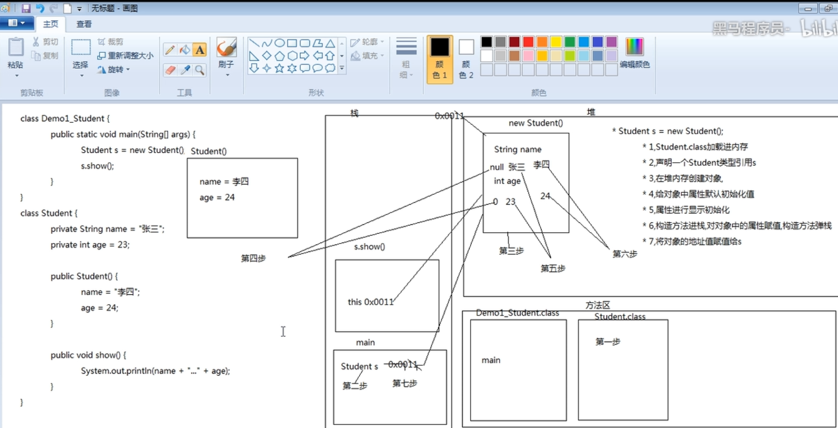Open the blue Paint file menu button
Viewport: 838px width, 428px height.
click(17, 23)
